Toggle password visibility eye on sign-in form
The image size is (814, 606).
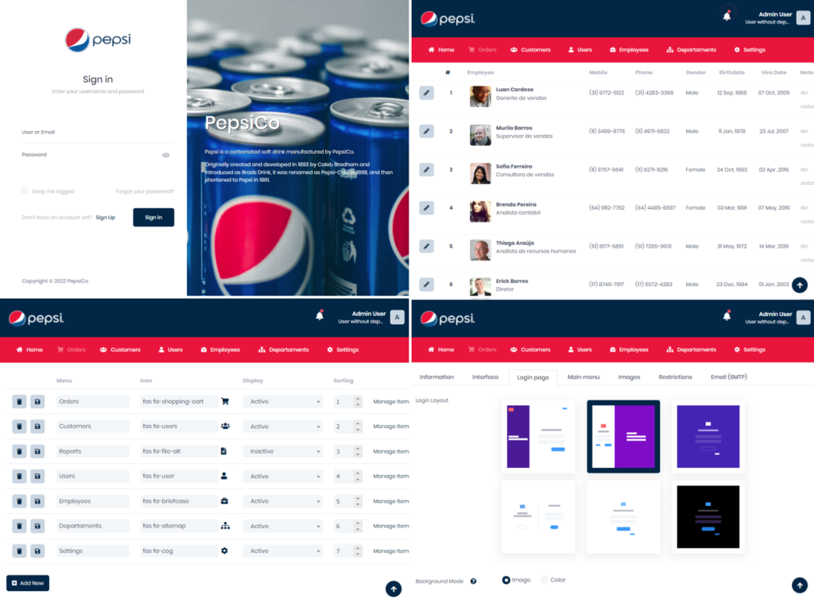(165, 155)
